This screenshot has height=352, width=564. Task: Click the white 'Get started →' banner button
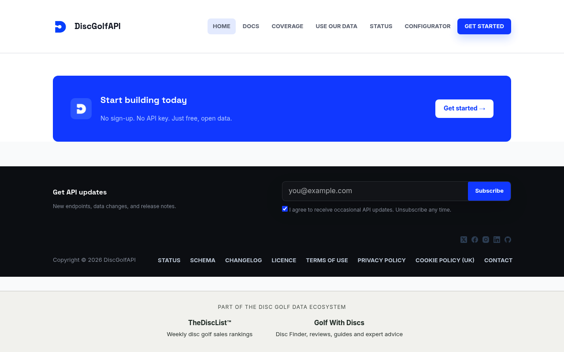(464, 109)
